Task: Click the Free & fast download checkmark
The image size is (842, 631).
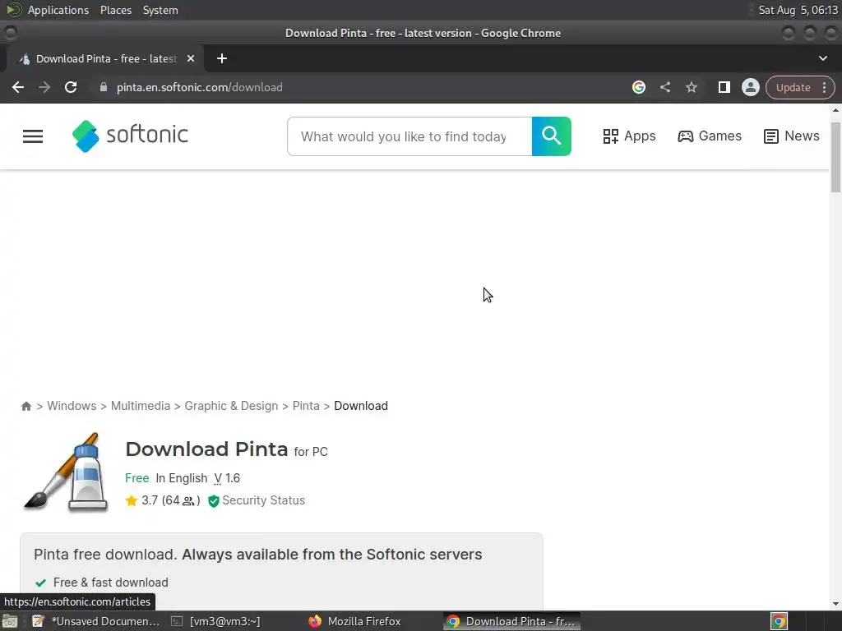Action: point(40,583)
